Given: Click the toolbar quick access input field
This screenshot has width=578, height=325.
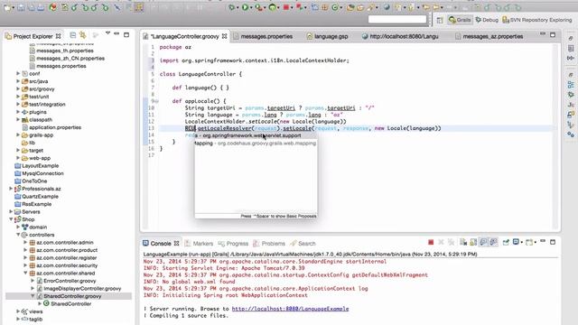Looking at the screenshot, I should [397, 19].
